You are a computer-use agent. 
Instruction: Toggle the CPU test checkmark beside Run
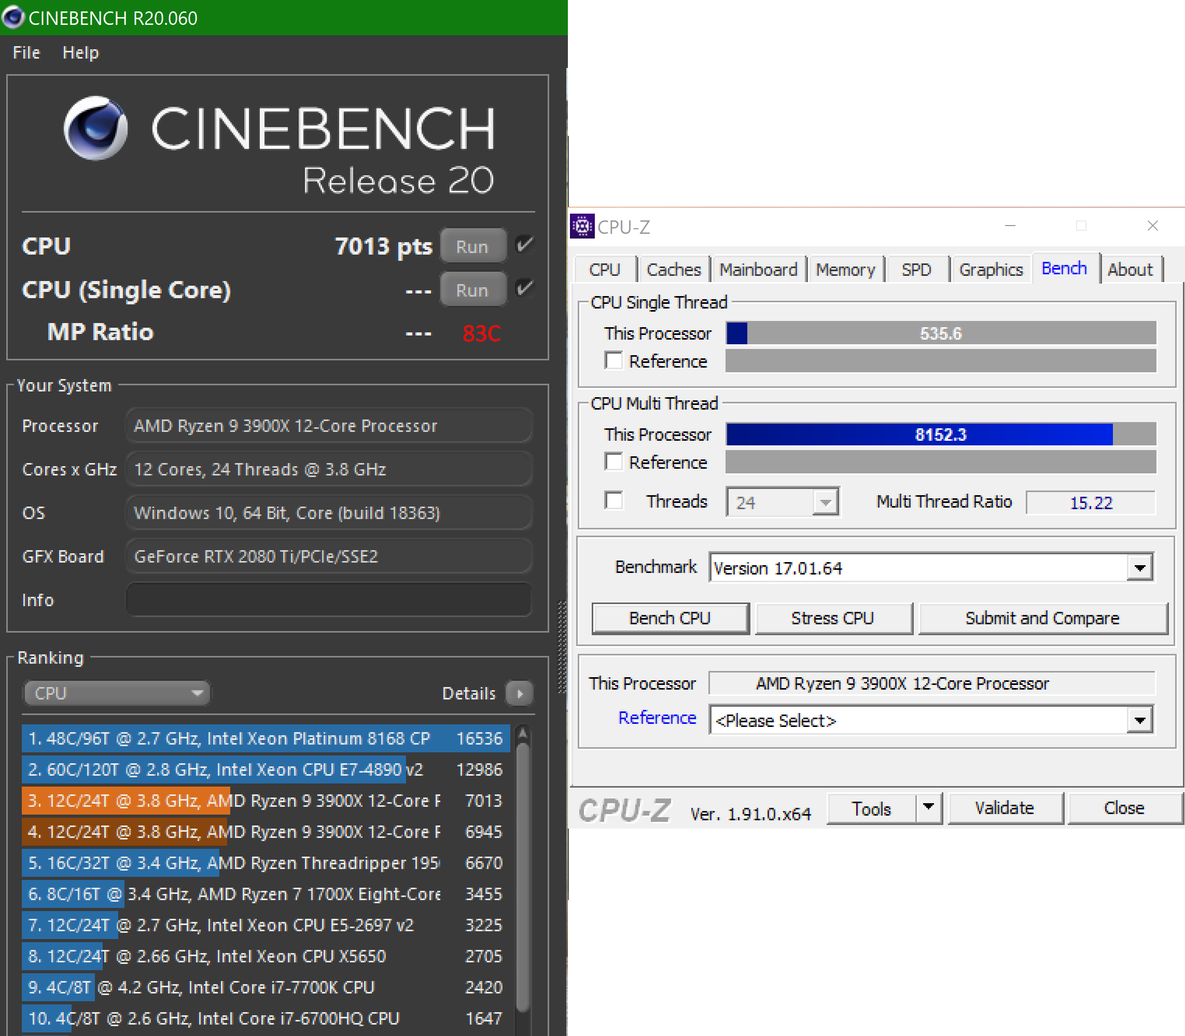click(524, 245)
